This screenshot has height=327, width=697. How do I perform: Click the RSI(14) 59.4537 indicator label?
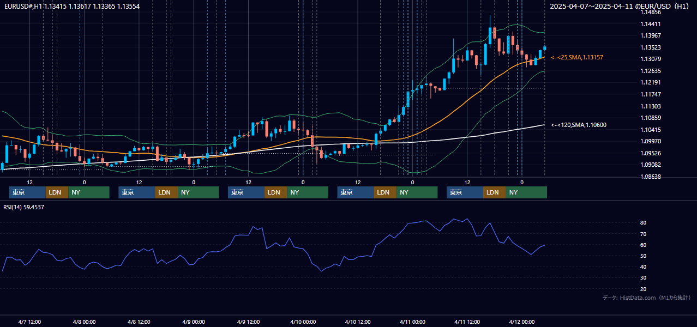(x=24, y=207)
